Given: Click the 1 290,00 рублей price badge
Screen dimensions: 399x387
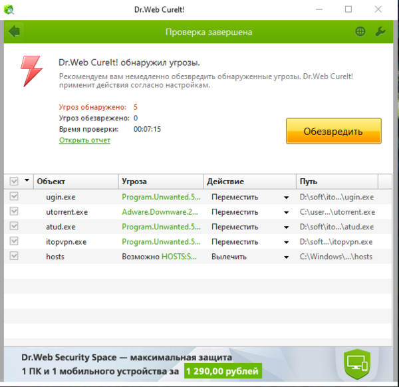Looking at the screenshot, I should point(223,371).
